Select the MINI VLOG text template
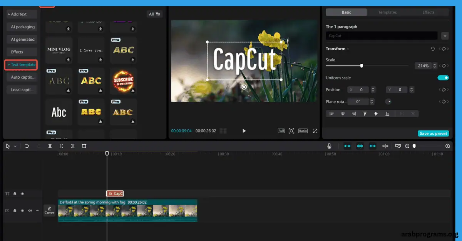This screenshot has height=241, width=462. 59,50
